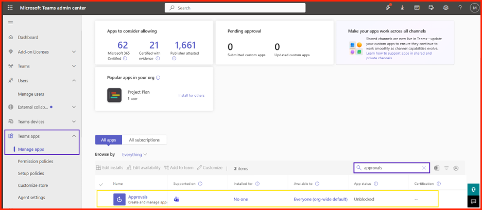The width and height of the screenshot is (482, 210).
Task: Open link about supporting apps in shared channels
Action: tap(399, 56)
